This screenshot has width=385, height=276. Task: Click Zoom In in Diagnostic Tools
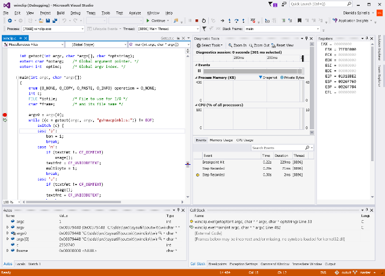pyautogui.click(x=238, y=45)
